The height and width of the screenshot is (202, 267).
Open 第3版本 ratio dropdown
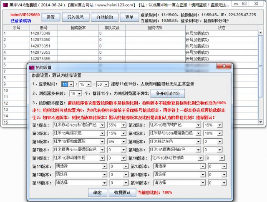tap(117, 133)
